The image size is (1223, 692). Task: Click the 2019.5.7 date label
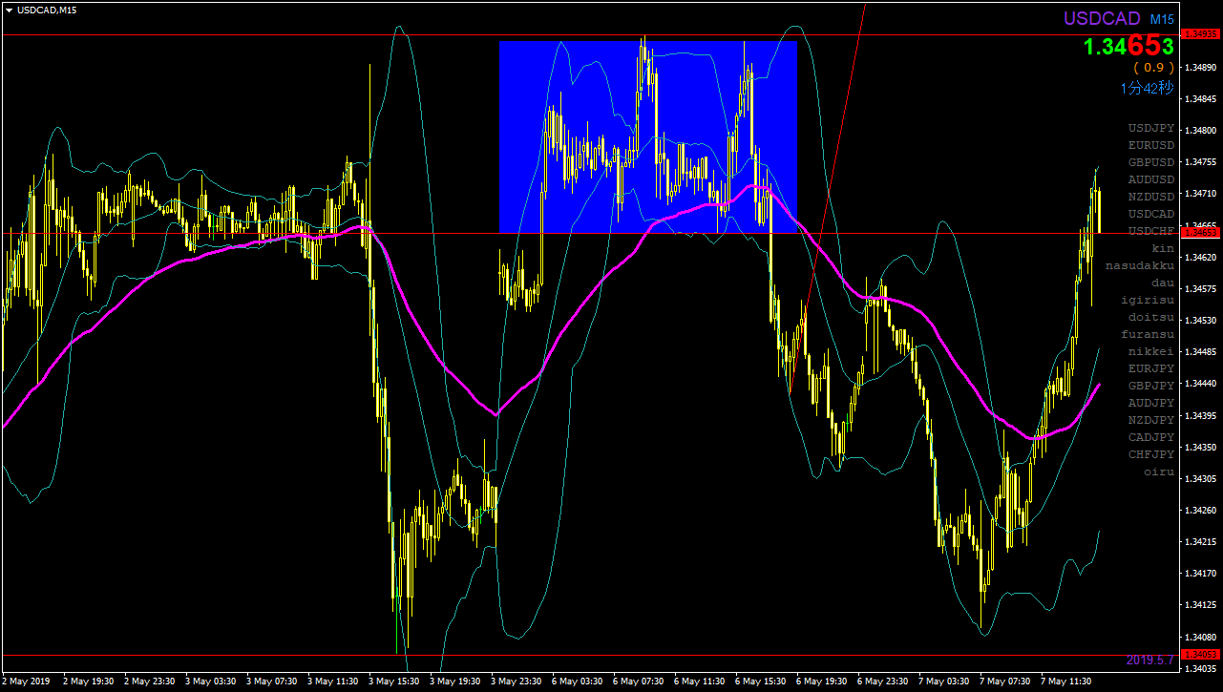click(1150, 660)
